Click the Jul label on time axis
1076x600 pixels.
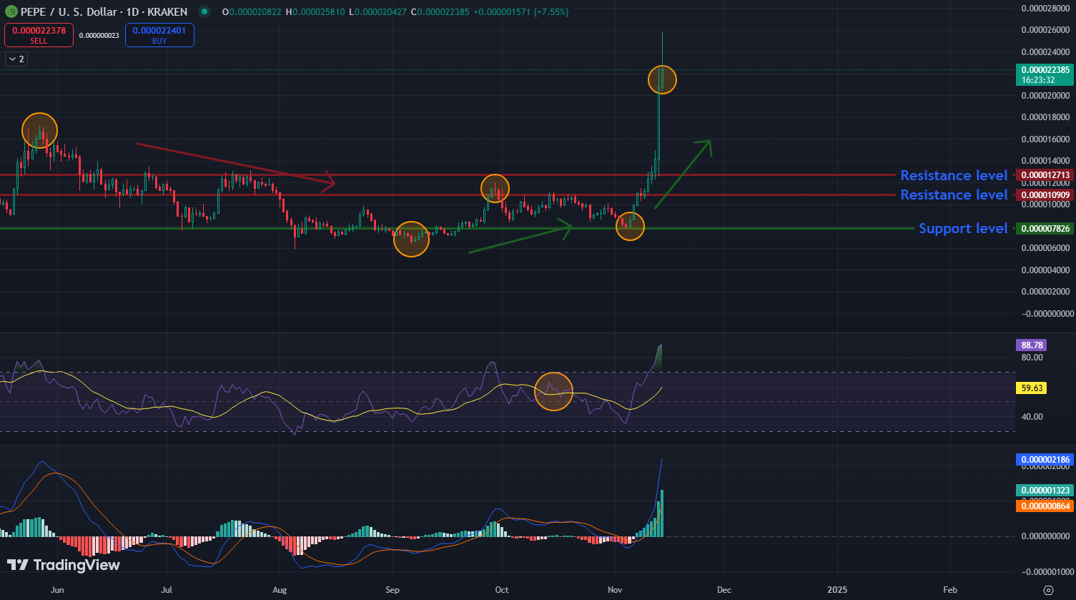pyautogui.click(x=167, y=590)
